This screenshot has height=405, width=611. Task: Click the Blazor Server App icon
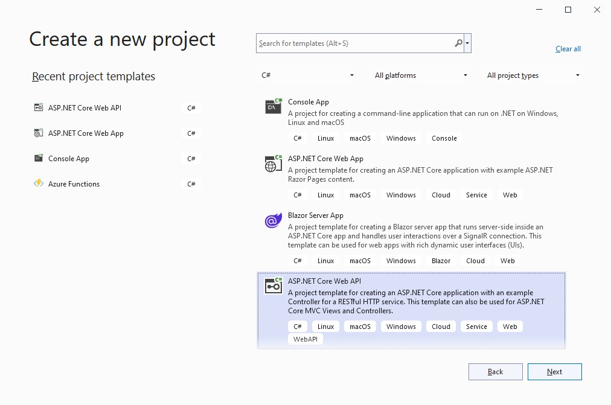(273, 220)
